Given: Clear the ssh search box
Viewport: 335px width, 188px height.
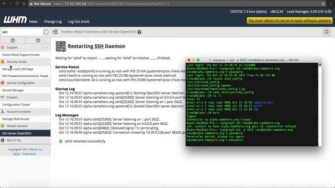Looking at the screenshot, I should tap(46, 32).
